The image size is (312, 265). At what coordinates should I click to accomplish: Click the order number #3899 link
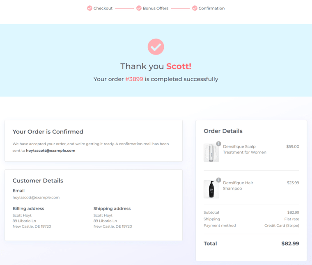(x=134, y=79)
